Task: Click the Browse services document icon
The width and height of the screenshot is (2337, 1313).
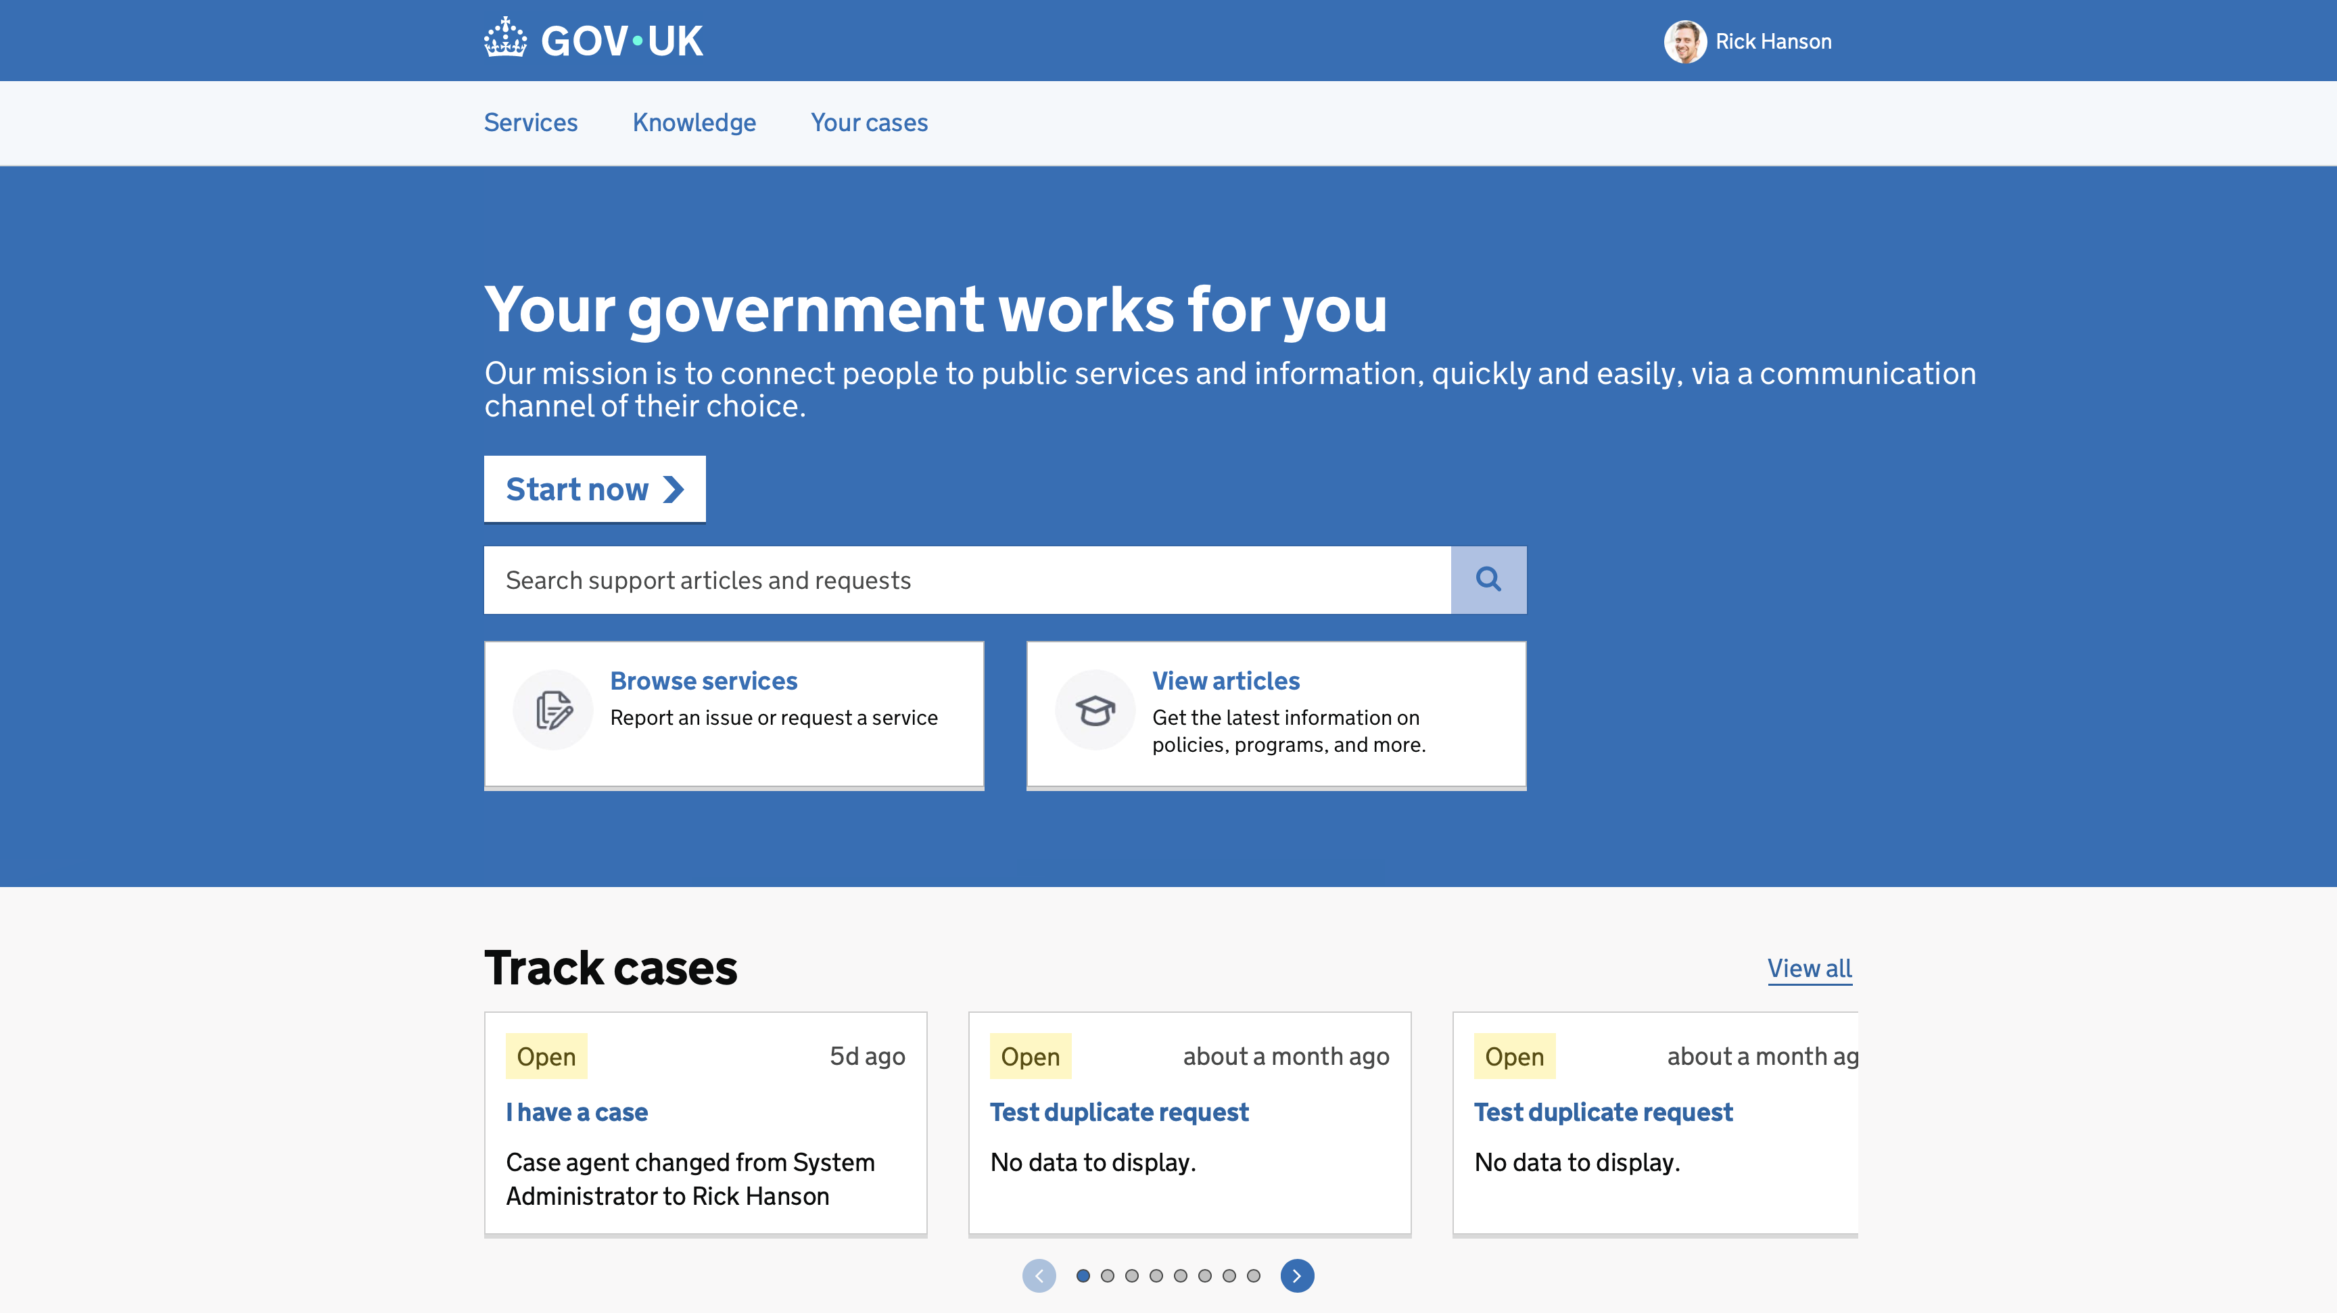Action: 553,710
